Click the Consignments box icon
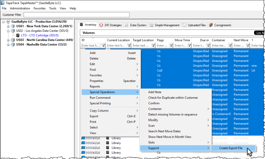 pyautogui.click(x=211, y=25)
